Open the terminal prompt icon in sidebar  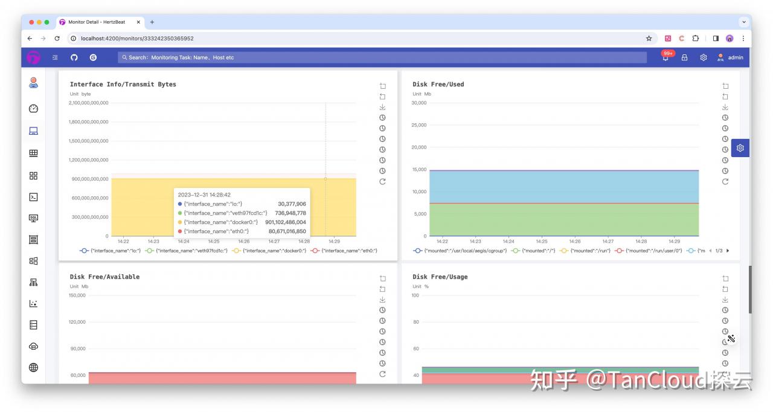[x=34, y=197]
